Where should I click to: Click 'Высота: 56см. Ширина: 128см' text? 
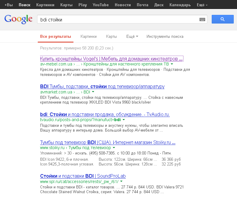(128, 164)
